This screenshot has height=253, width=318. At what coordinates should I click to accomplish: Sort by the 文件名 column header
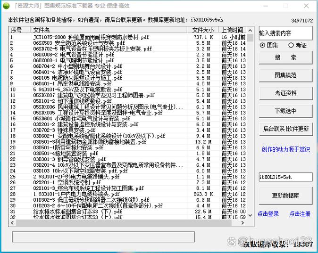(109, 30)
